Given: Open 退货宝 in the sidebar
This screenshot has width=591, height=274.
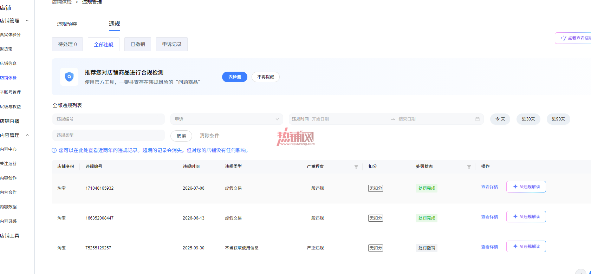Looking at the screenshot, I should (x=6, y=49).
